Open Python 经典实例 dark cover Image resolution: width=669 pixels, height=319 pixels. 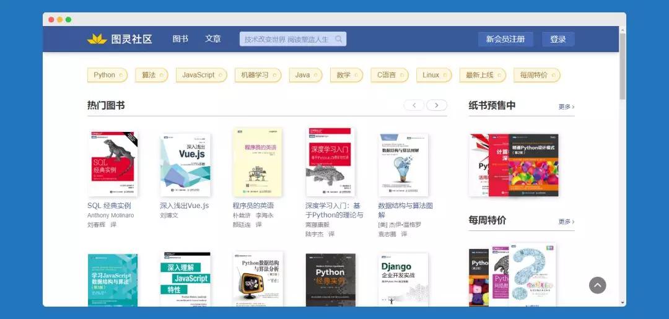[331, 280]
